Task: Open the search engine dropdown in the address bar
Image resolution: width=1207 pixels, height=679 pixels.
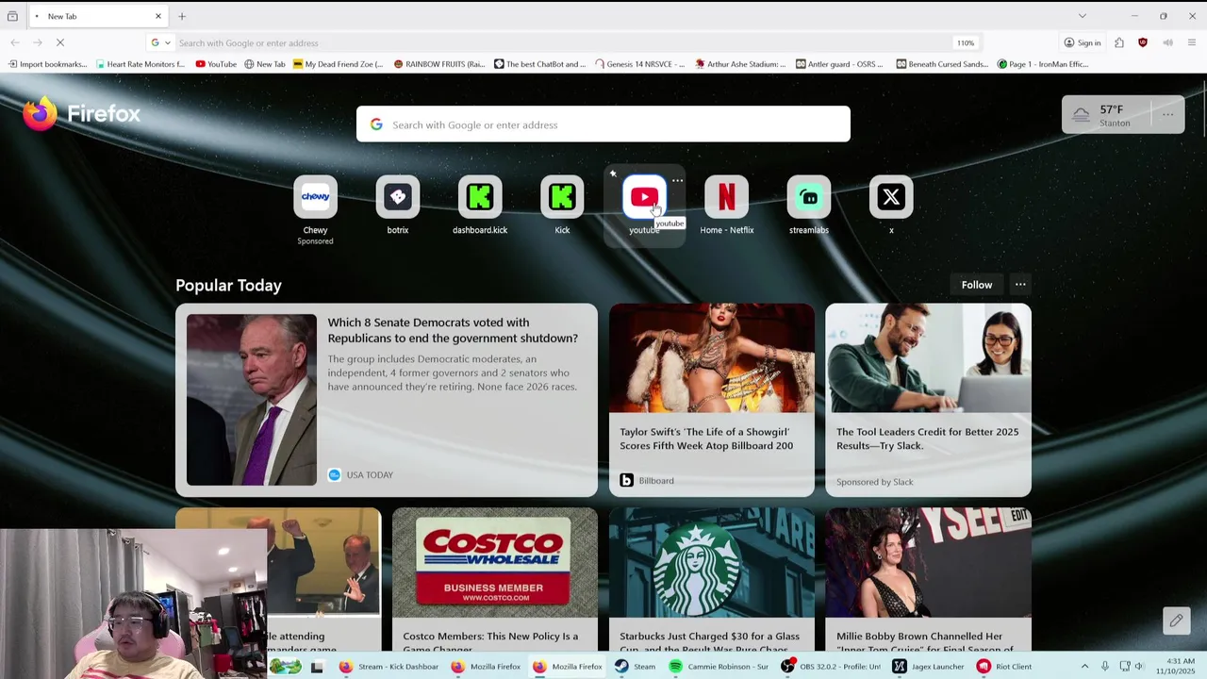Action: pyautogui.click(x=160, y=42)
